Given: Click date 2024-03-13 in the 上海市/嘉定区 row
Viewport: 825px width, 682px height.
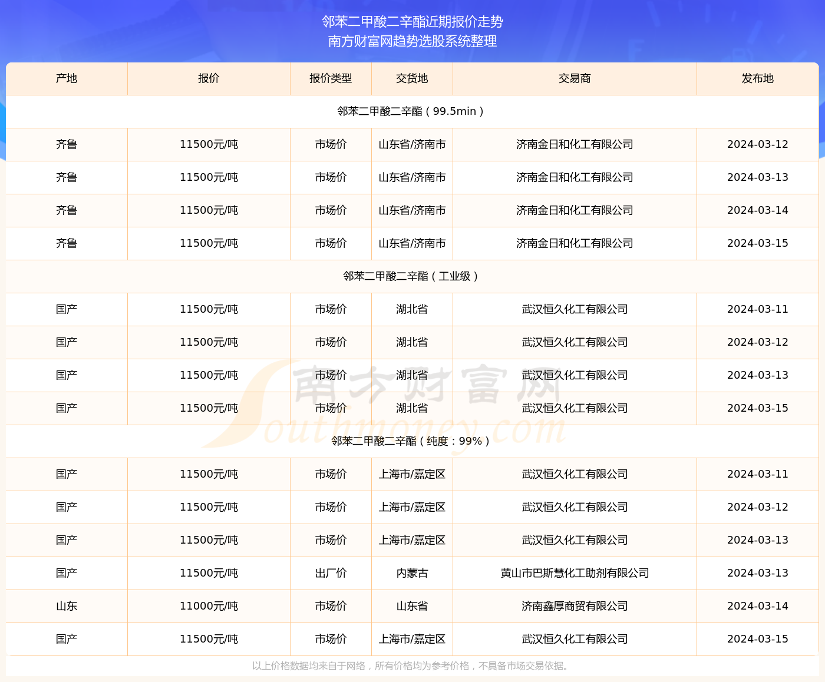Looking at the screenshot, I should point(757,540).
